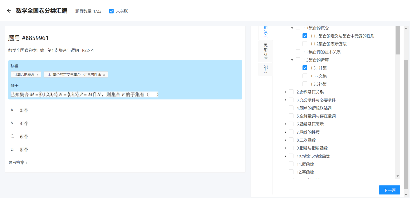Click the 第1节 集合与逻辑 label
This screenshot has width=410, height=198.
click(x=63, y=50)
